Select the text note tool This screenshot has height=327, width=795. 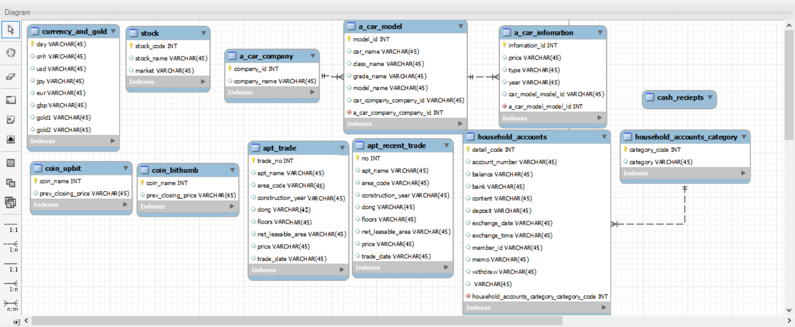click(11, 120)
